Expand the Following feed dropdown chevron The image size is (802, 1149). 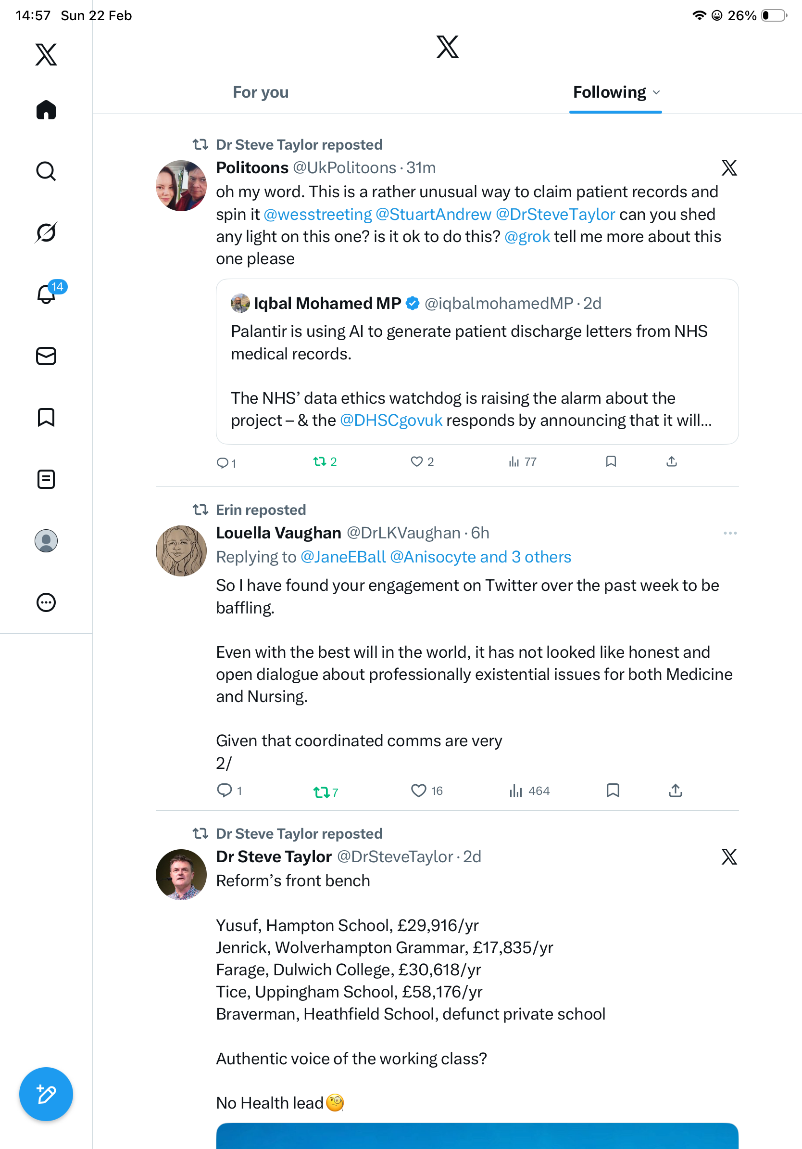pyautogui.click(x=656, y=92)
